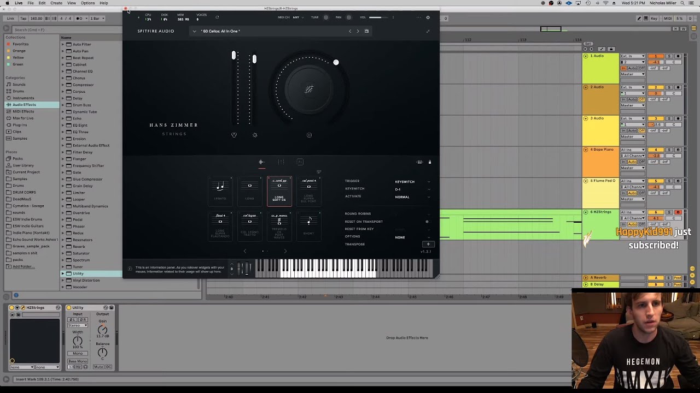The image size is (700, 393).
Task: Open track 2 Audio Ext. In dropdown
Action: coord(633,87)
